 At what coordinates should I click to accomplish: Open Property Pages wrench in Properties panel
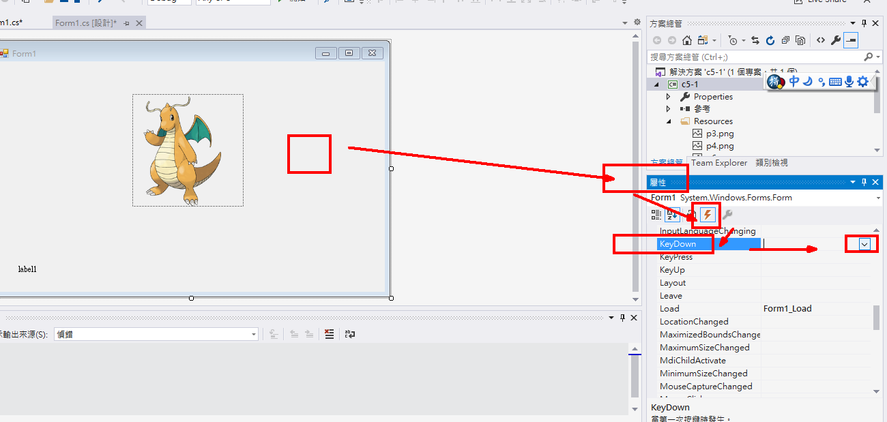tap(727, 215)
